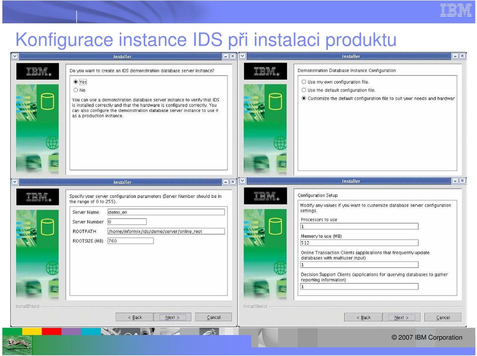Click Next in the server parameters installer

click(172, 317)
